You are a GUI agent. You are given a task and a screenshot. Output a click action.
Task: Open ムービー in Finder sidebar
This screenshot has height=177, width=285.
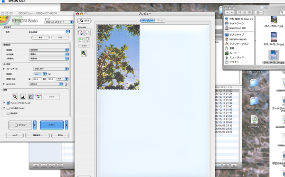[234, 53]
